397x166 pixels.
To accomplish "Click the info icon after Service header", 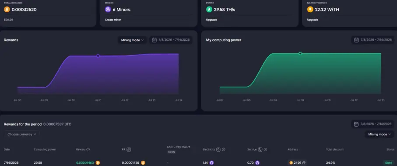I will pyautogui.click(x=266, y=149).
